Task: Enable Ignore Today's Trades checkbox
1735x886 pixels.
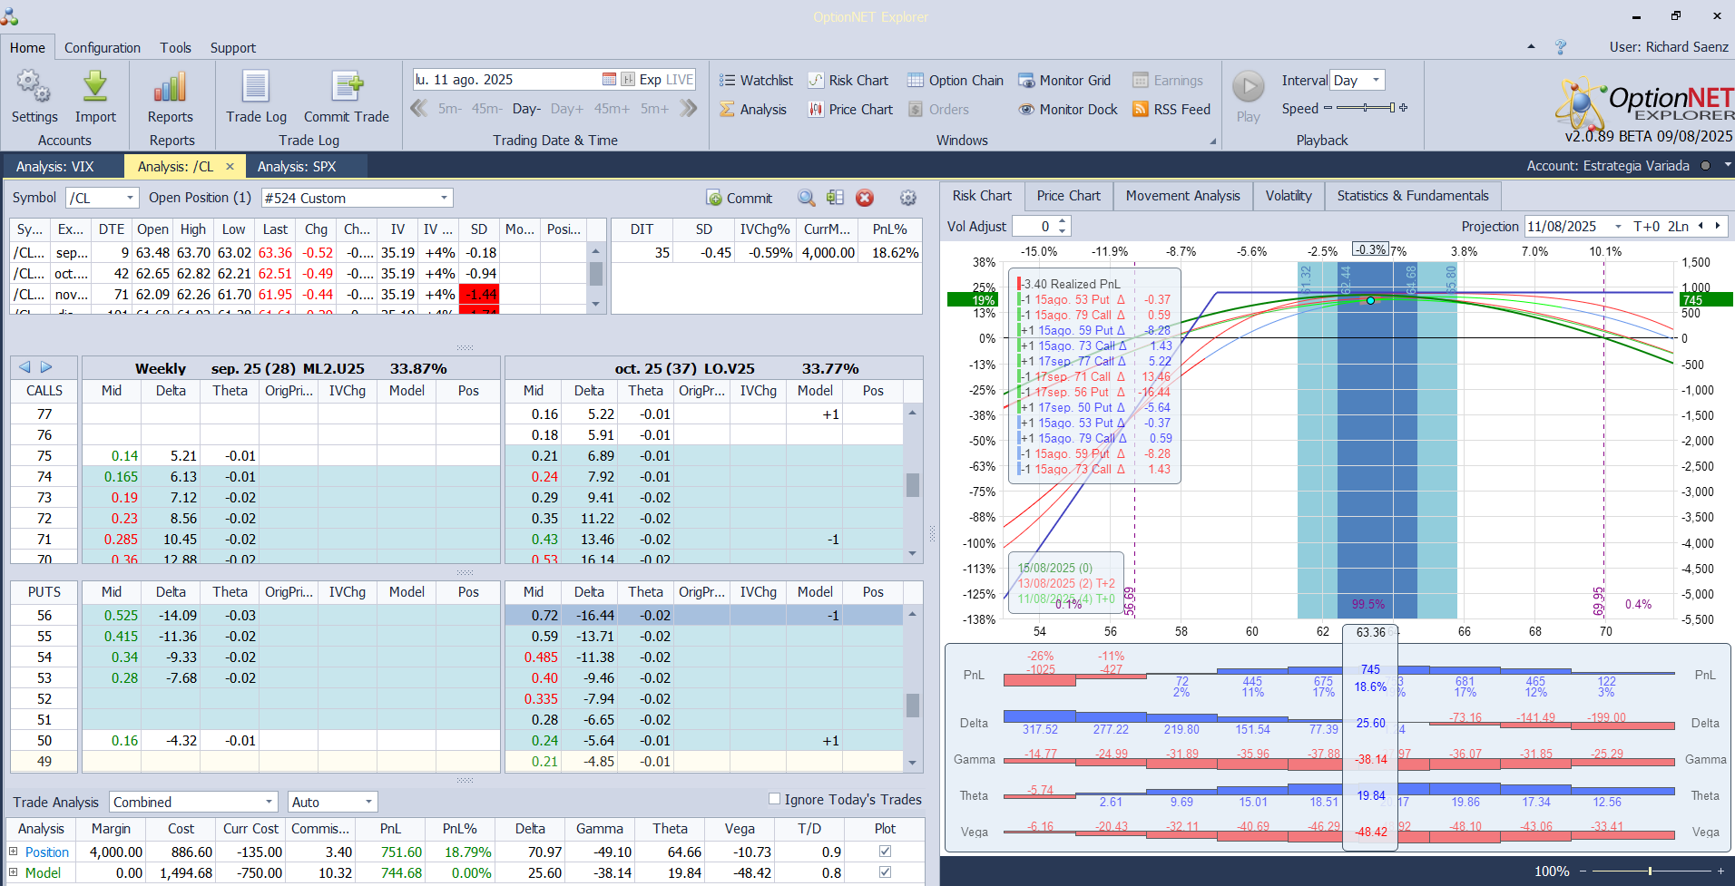Action: tap(774, 799)
